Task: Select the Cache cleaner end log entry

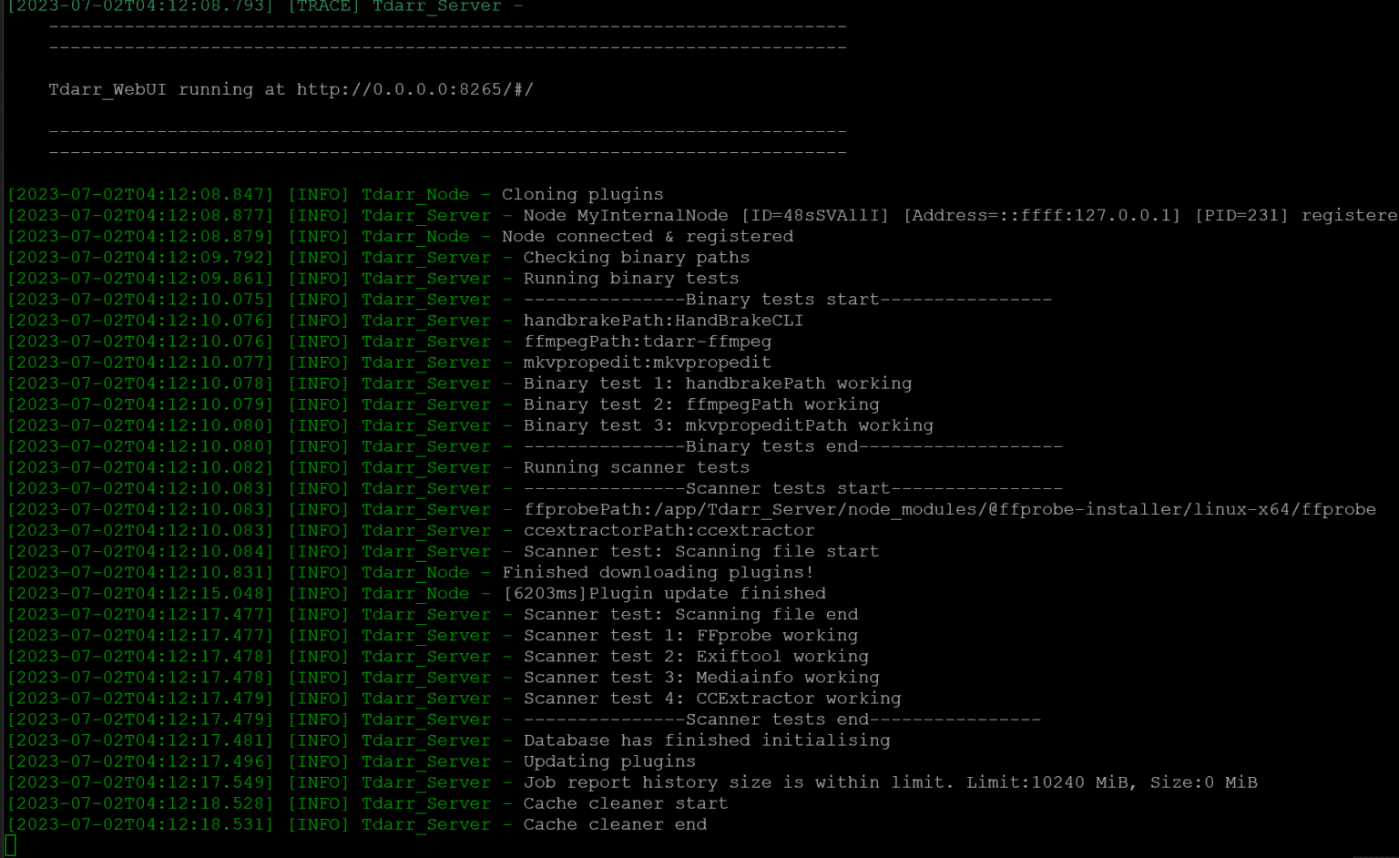Action: (x=615, y=824)
